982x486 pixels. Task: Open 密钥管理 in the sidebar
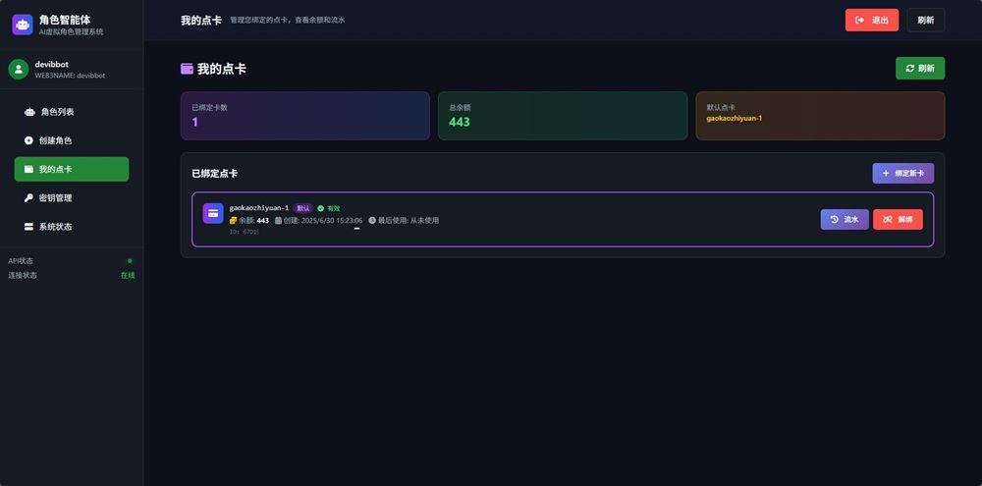(72, 198)
